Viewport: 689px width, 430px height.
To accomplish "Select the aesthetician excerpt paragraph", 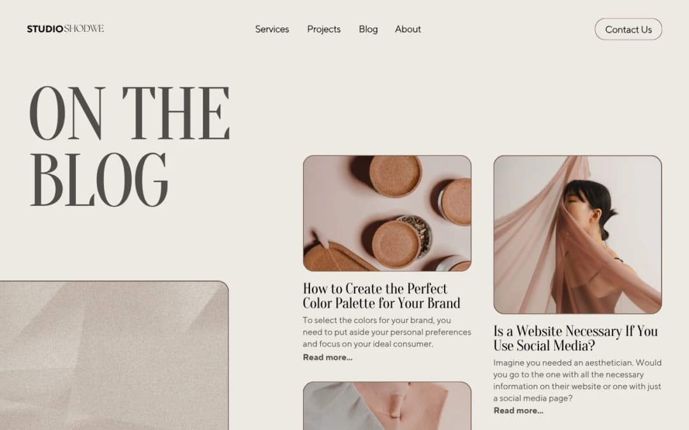I will pos(577,380).
